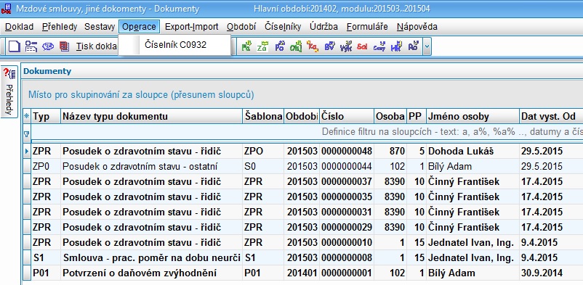Click the green Fa toolbar icon
Viewport: 583px width, 285px height.
pyautogui.click(x=246, y=46)
